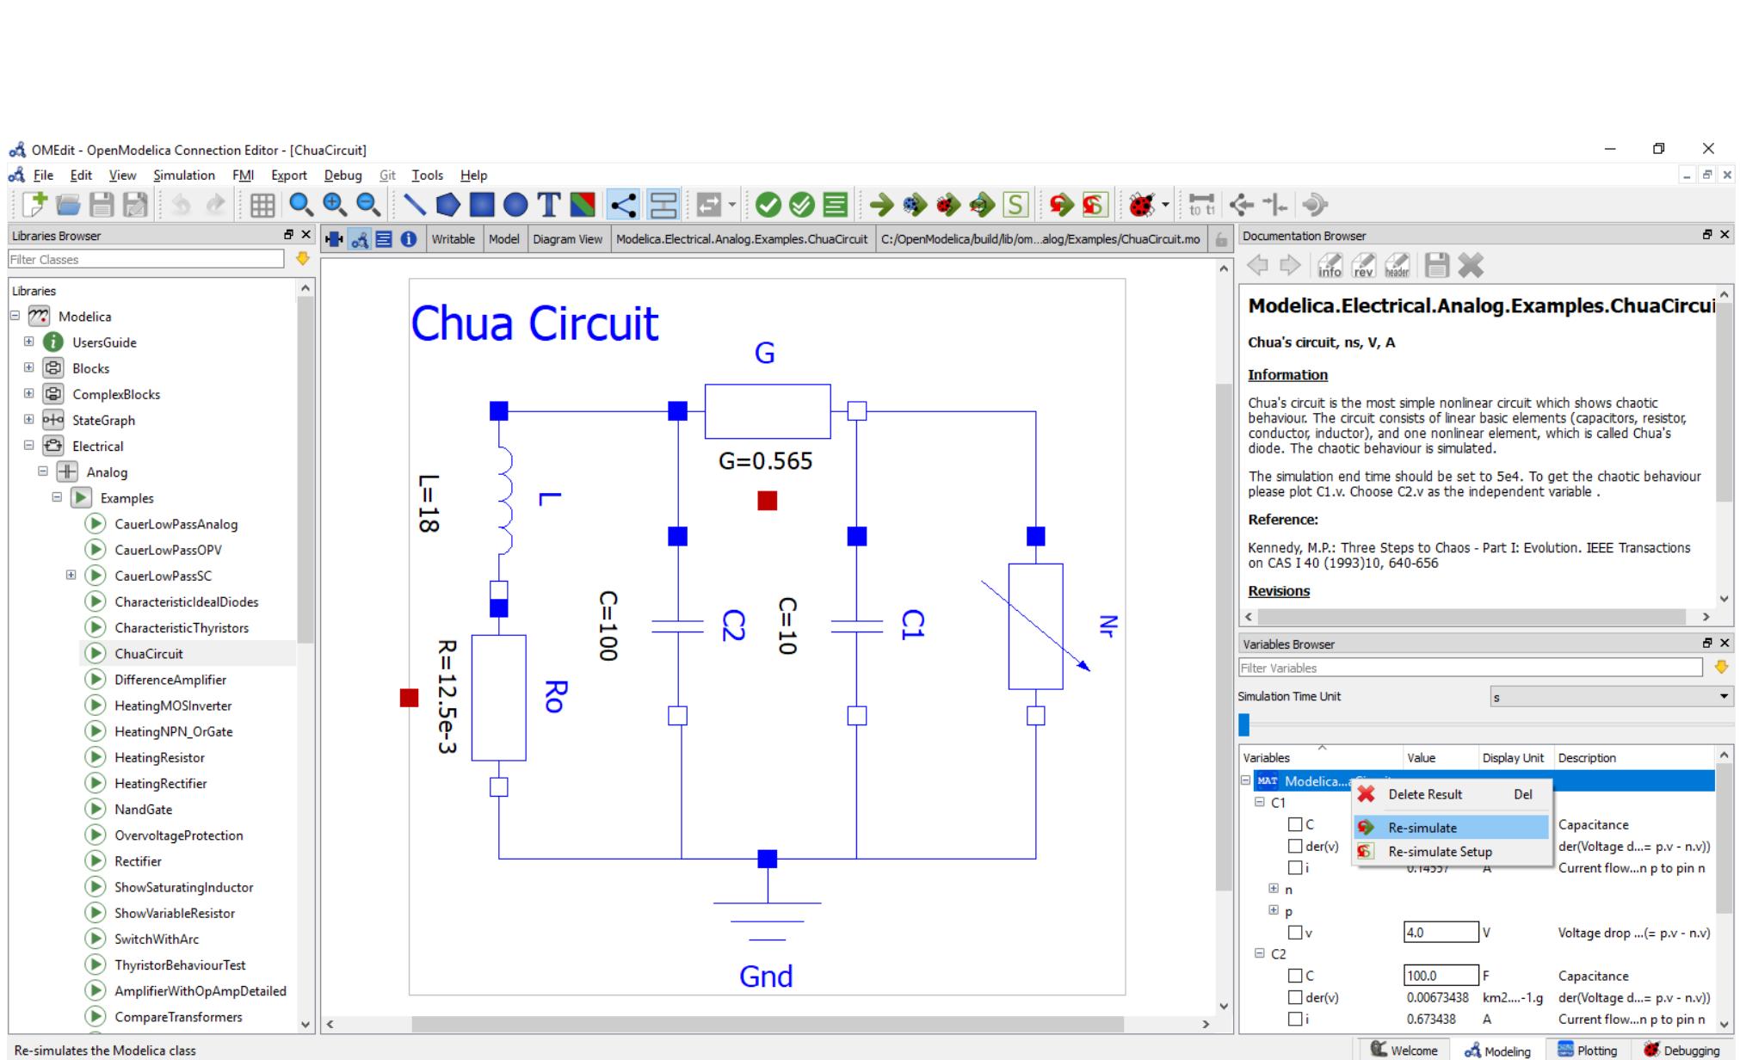This screenshot has height=1060, width=1740.
Task: Choose Re-simulate Setup from context menu
Action: point(1452,852)
